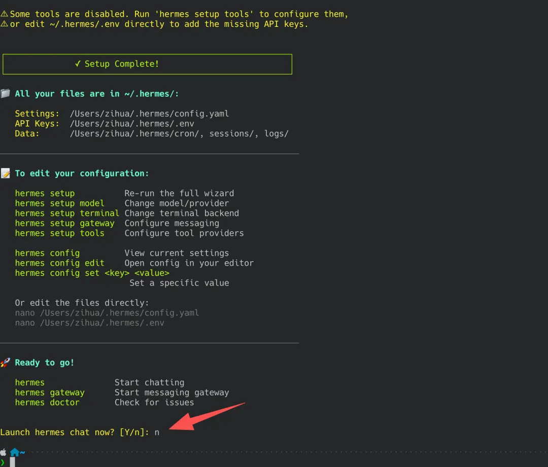Click the 'Settings:' label
The height and width of the screenshot is (467, 548).
click(x=37, y=114)
